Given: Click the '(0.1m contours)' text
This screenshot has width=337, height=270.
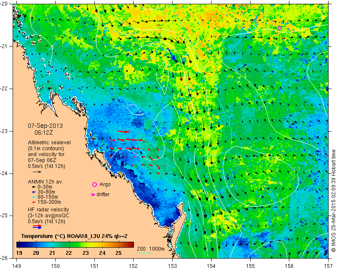Looking at the screenshot, I should point(46,148).
